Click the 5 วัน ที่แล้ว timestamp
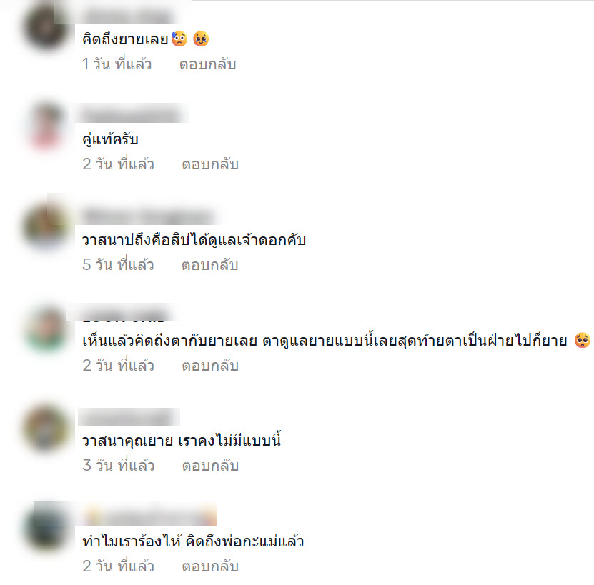Viewport: 594px width, 585px height. point(118,265)
